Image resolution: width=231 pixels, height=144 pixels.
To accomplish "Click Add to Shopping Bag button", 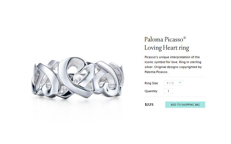I will click(185, 105).
